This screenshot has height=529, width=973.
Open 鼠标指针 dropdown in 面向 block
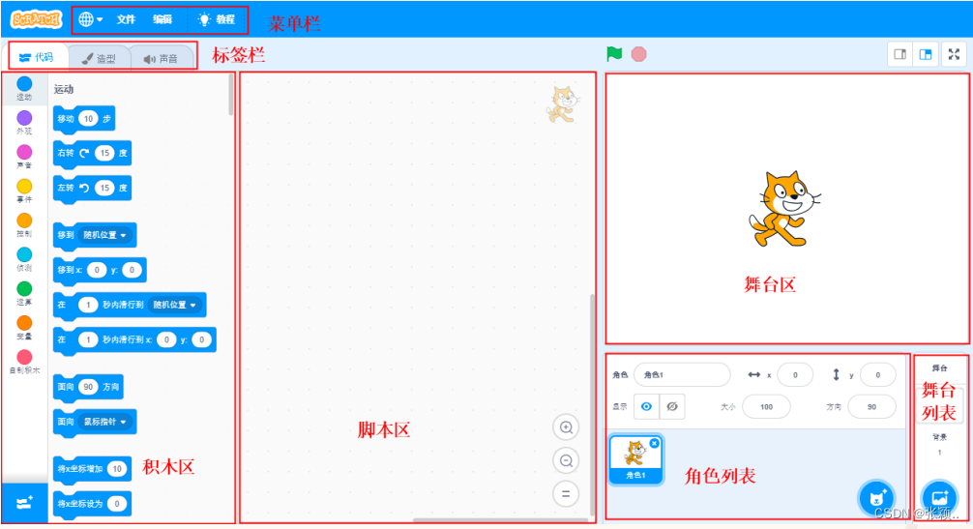coord(104,422)
